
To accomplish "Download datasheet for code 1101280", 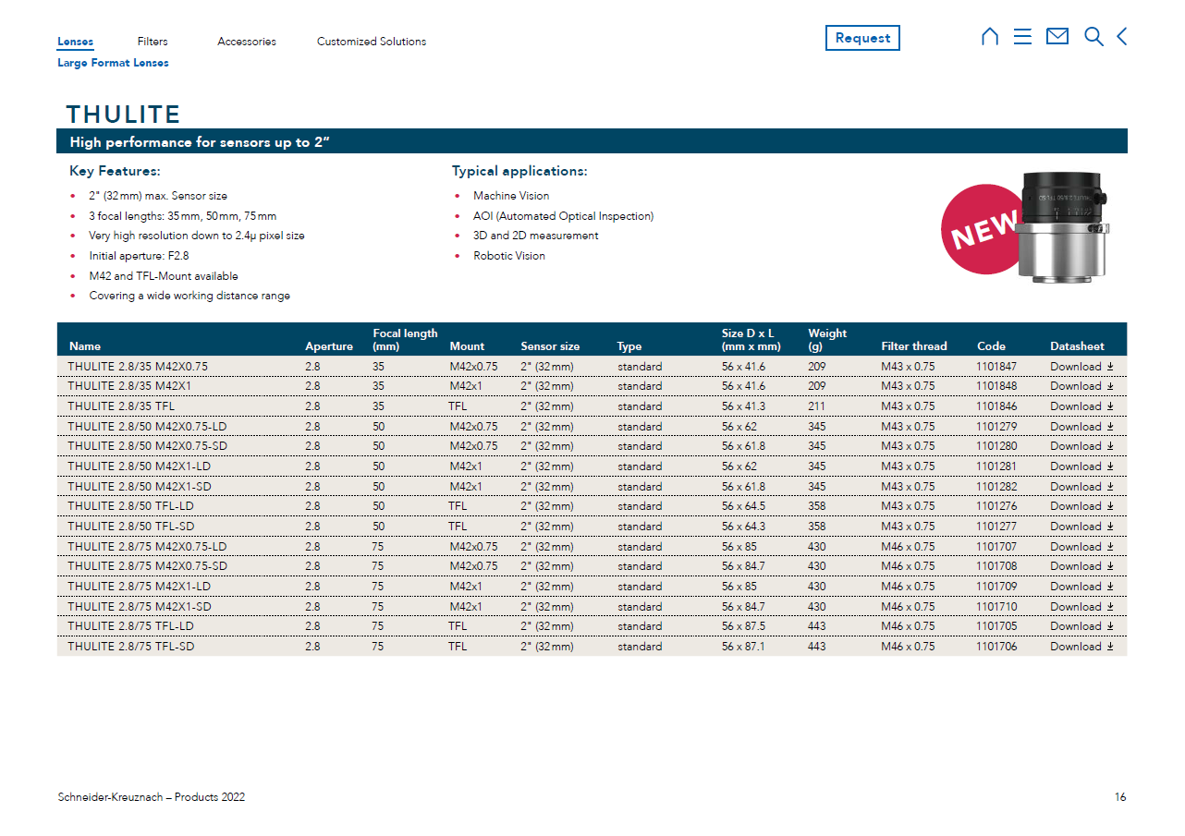I will (x=1081, y=446).
